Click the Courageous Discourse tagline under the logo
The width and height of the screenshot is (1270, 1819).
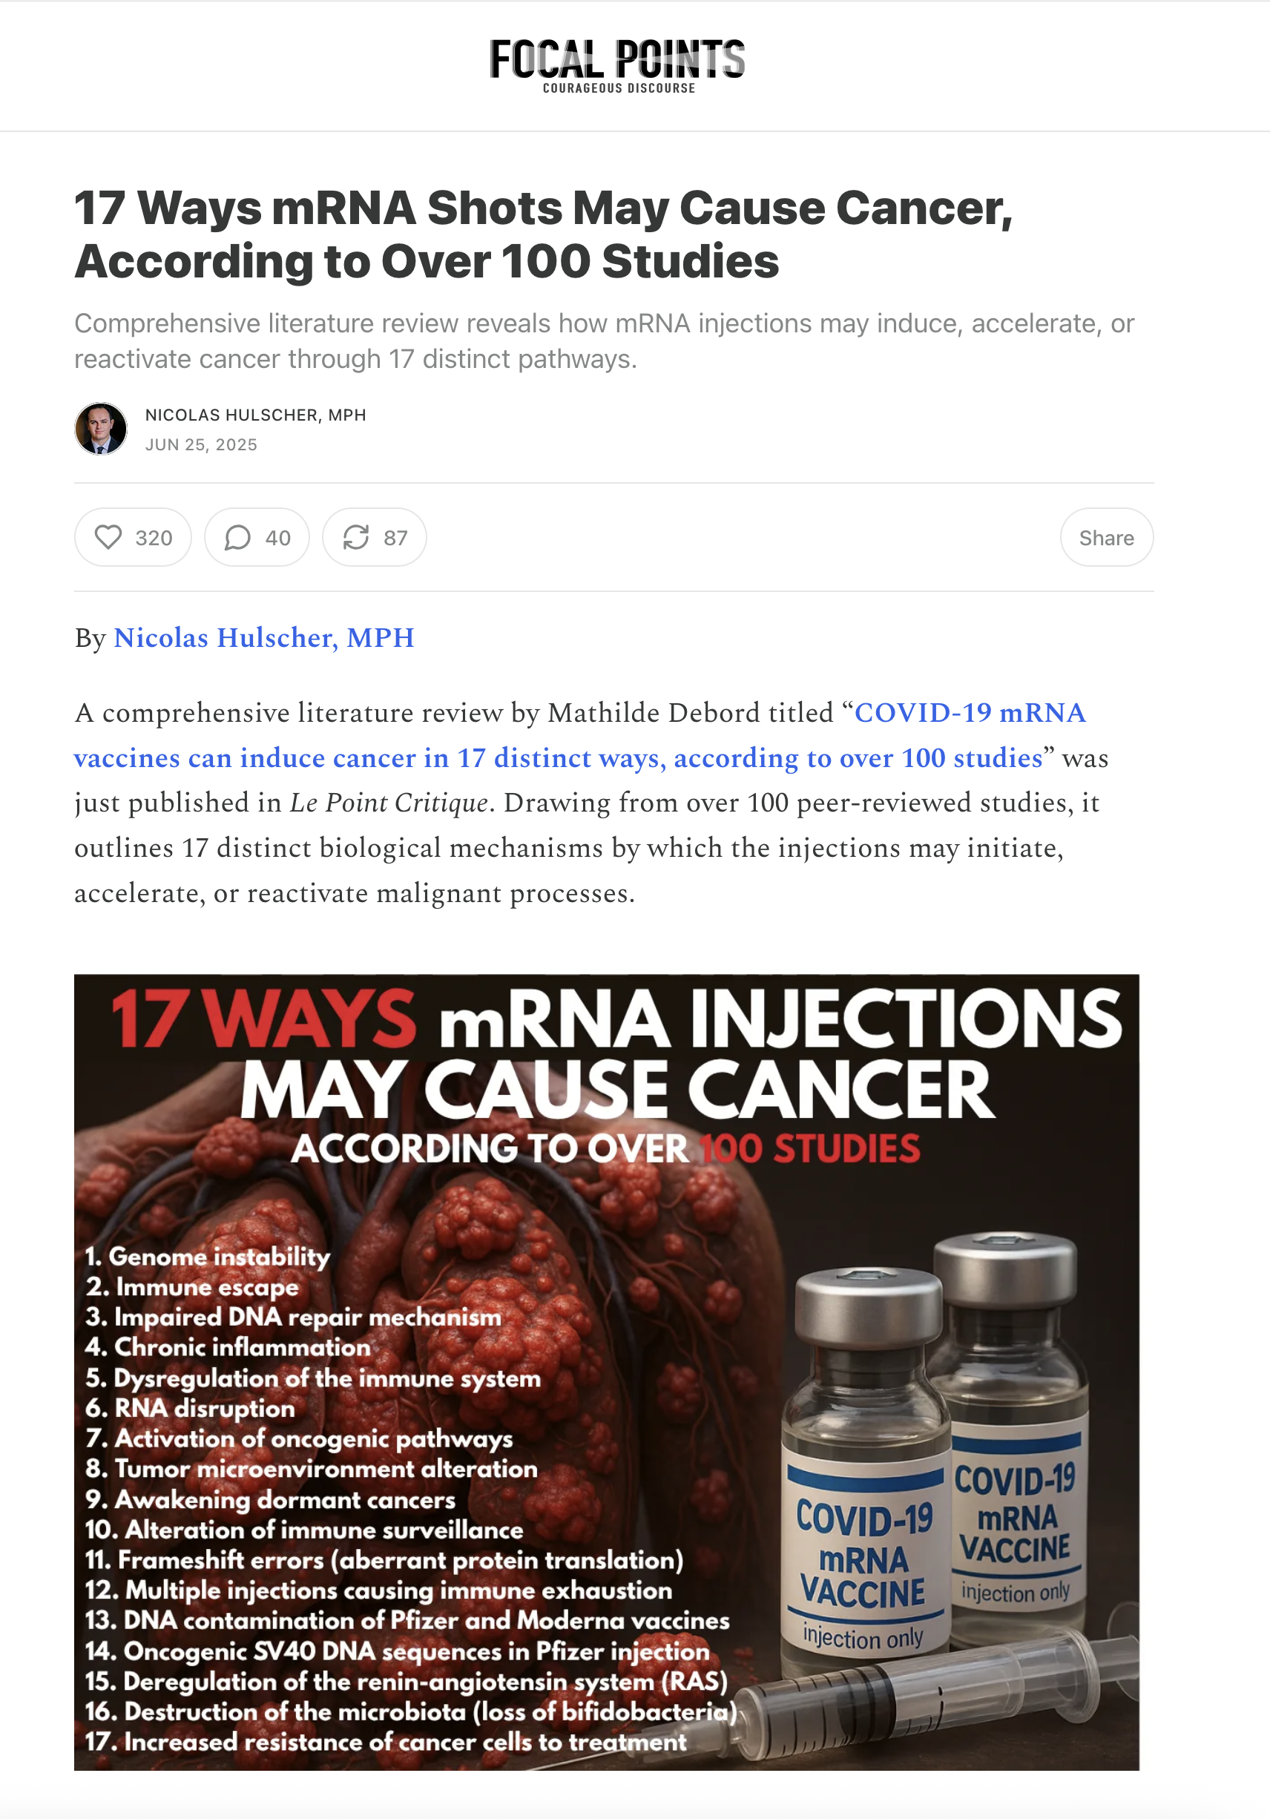(619, 88)
